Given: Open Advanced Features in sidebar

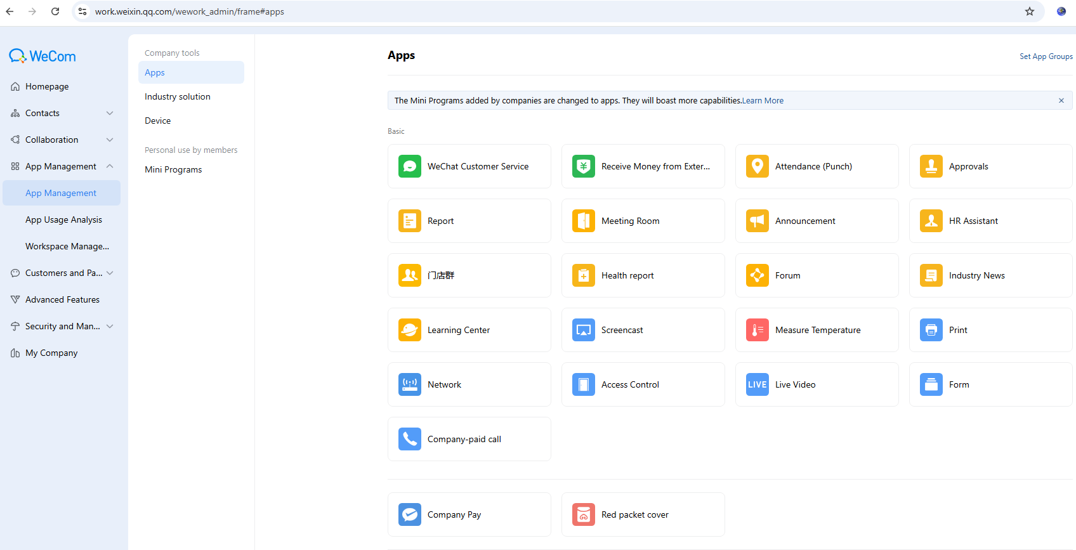Looking at the screenshot, I should [62, 299].
